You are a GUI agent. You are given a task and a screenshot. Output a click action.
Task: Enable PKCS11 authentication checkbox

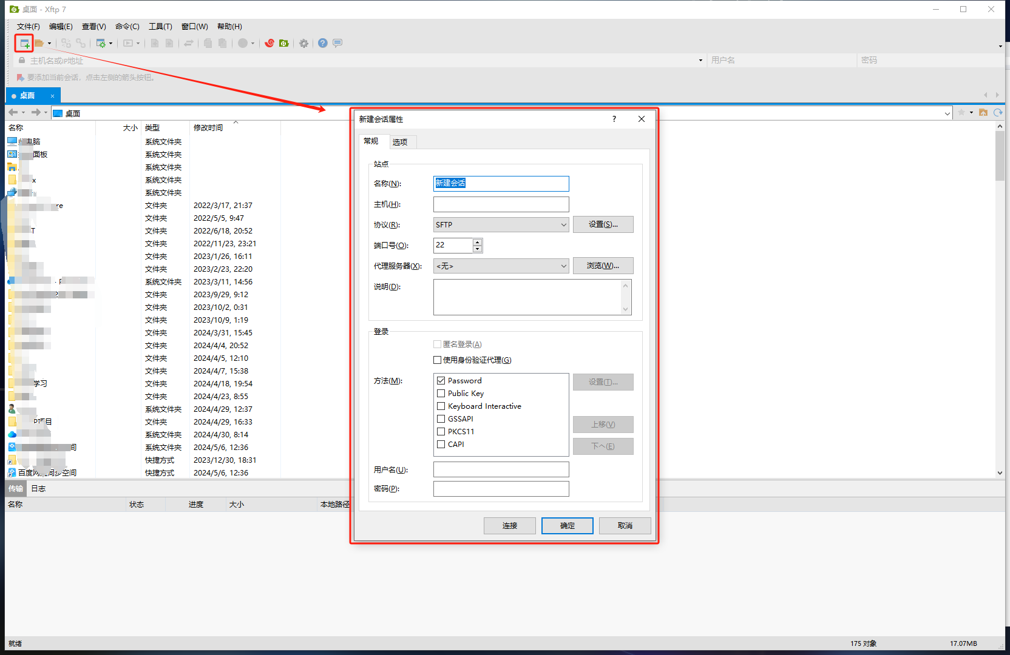(x=441, y=432)
